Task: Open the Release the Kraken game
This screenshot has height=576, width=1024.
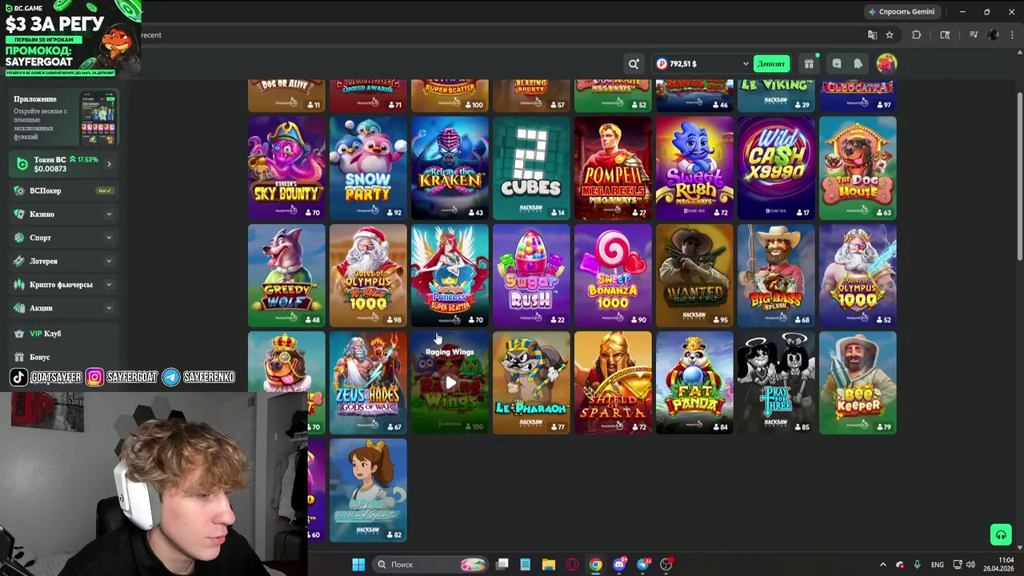Action: coord(450,167)
